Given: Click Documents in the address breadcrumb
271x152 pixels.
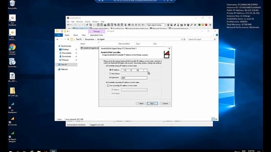Looking at the screenshot, I should (x=89, y=39).
